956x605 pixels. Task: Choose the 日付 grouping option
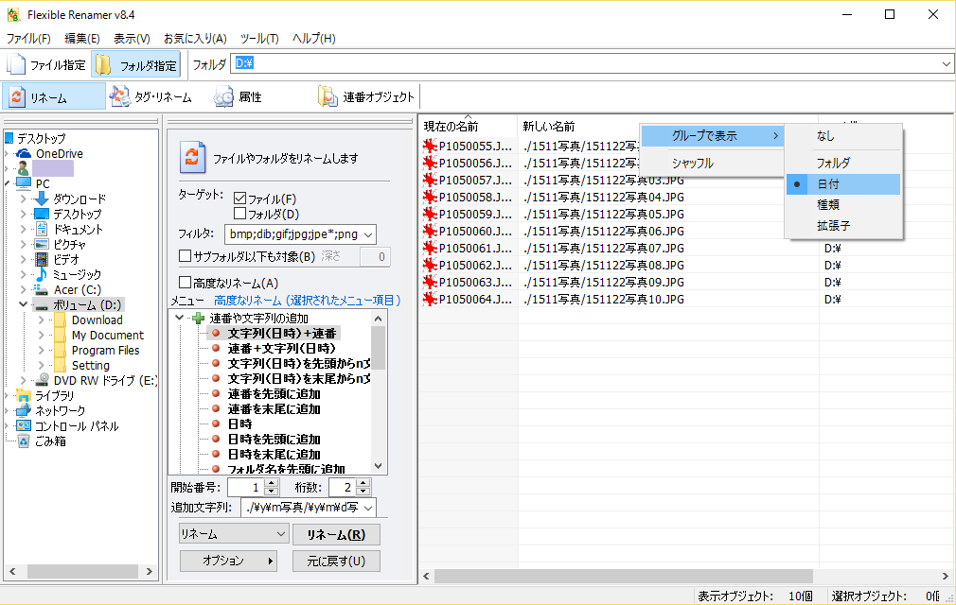(842, 183)
